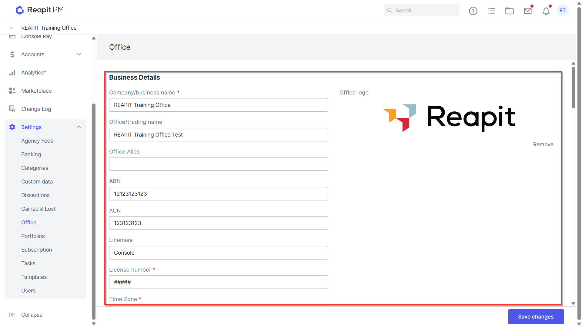
Task: Collapse the sidebar navigation
Action: (x=26, y=315)
